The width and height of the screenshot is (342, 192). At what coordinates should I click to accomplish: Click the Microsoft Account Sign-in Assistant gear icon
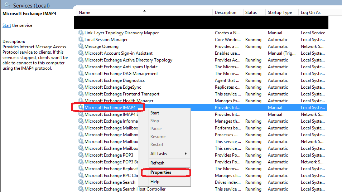click(x=81, y=53)
